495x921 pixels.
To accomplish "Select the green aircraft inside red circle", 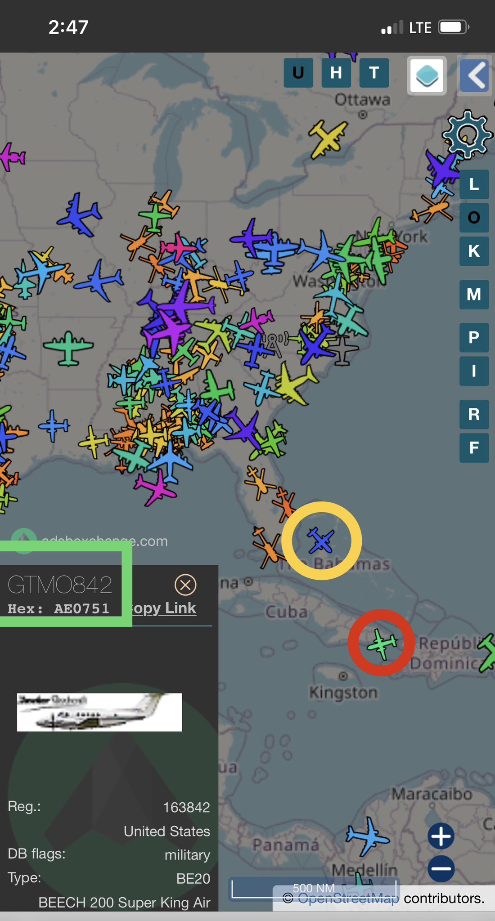I will pyautogui.click(x=382, y=643).
